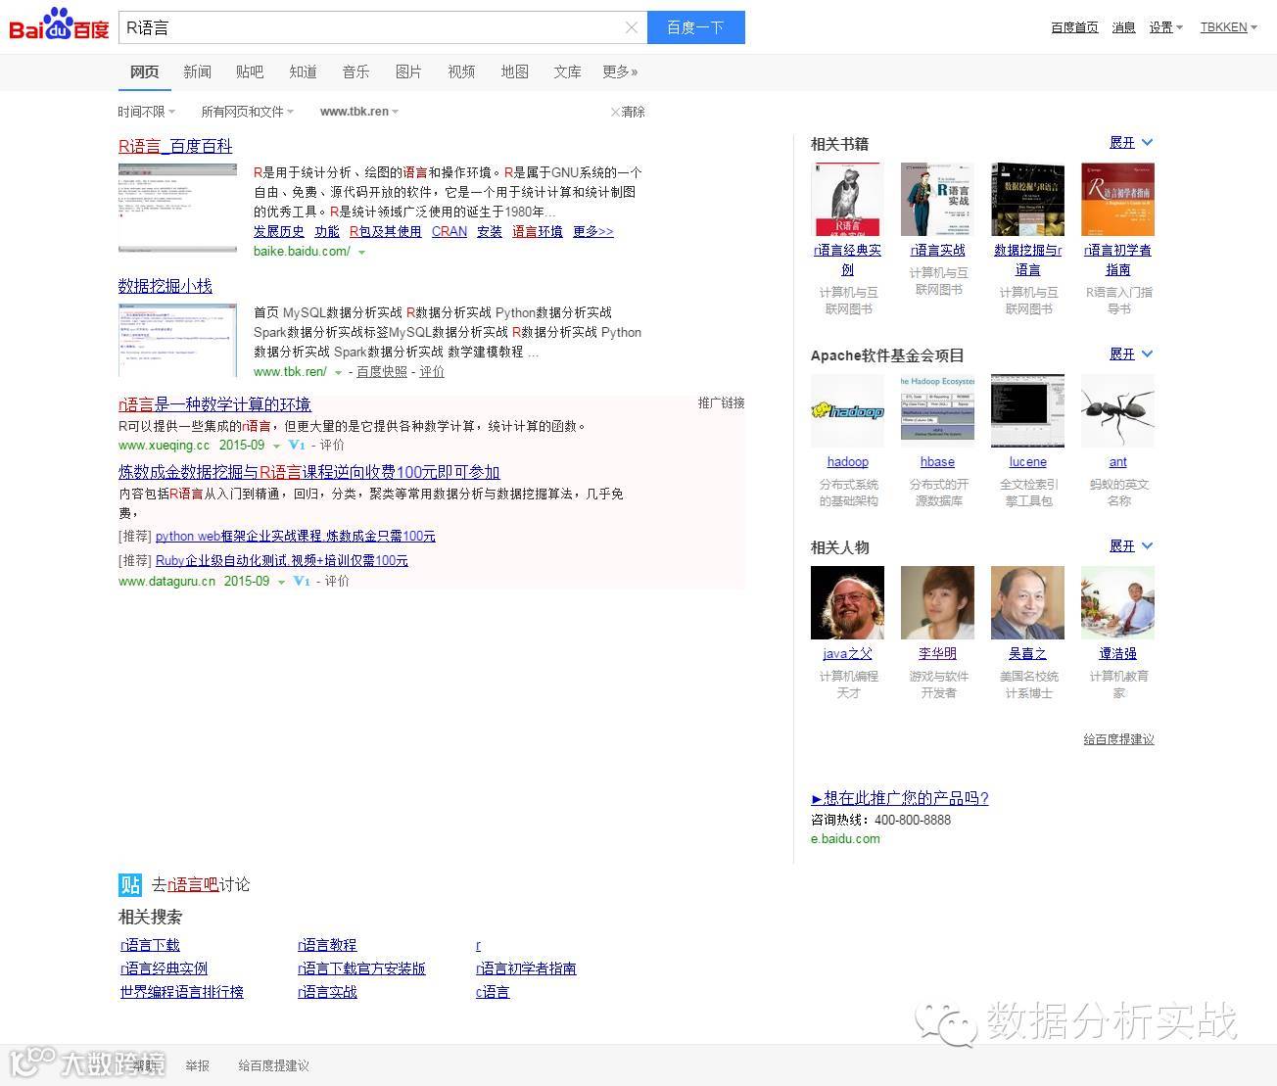Open the 炼数成金数据挖掘与R语言课程 result
The width and height of the screenshot is (1277, 1086).
pos(309,472)
